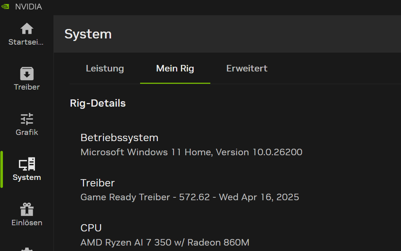Click the CPU label
The width and height of the screenshot is (401, 251).
pos(91,228)
